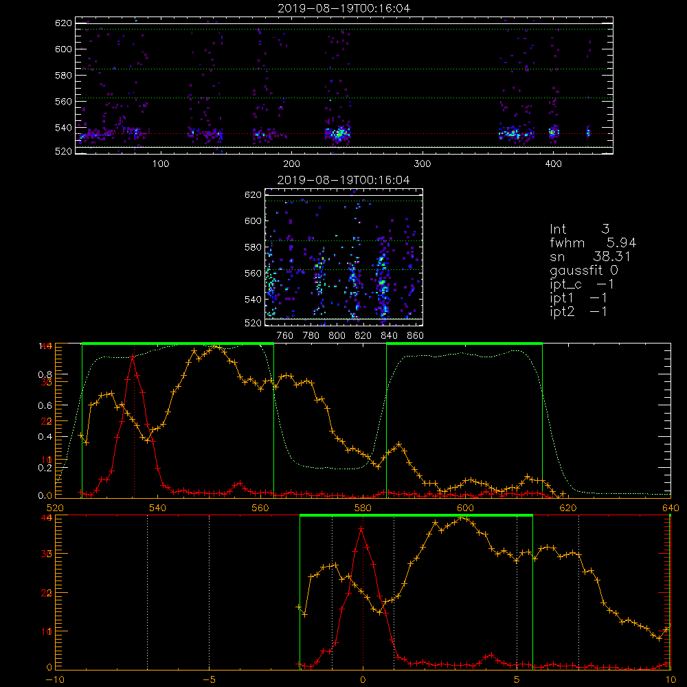This screenshot has width=687, height=687.
Task: Click the -5 tick label on bottom plot
Action: (209, 679)
